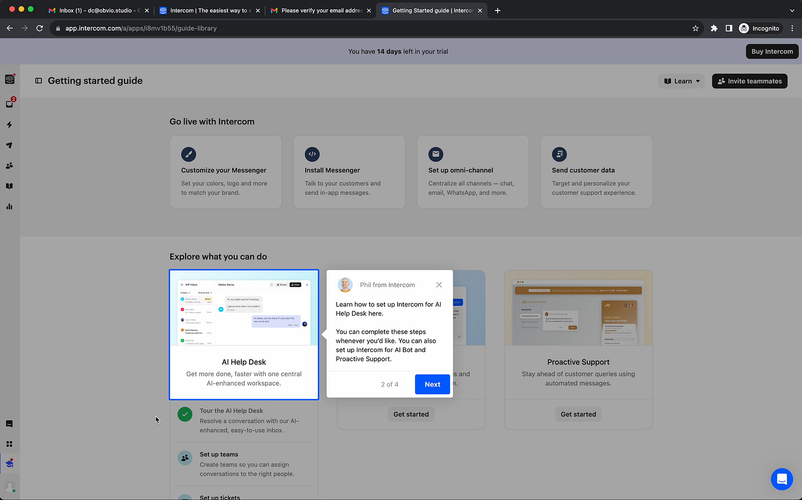Click '2 of 4' step counter text
This screenshot has width=802, height=500.
389,384
